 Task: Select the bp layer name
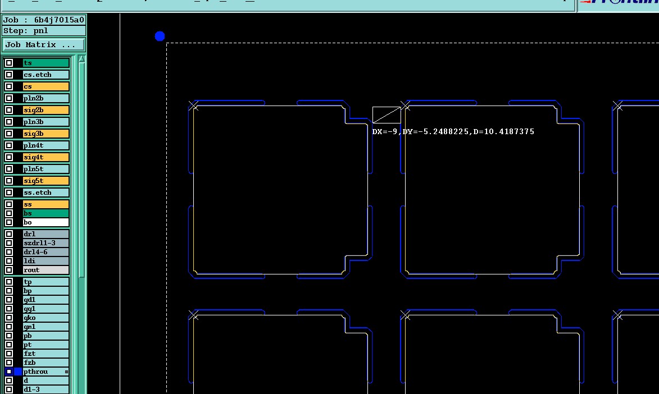46,291
